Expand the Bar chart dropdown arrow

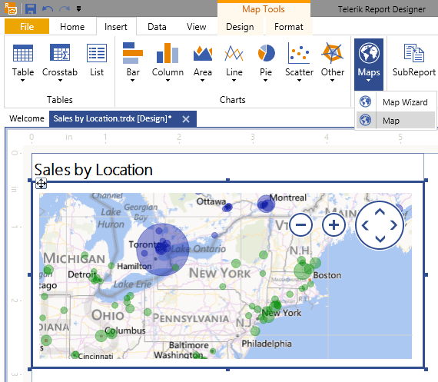[132, 81]
